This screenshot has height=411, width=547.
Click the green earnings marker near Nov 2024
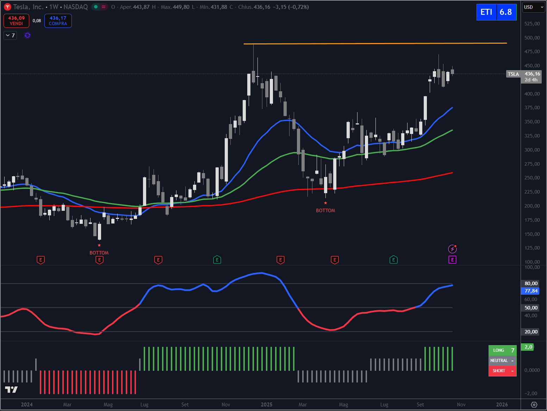point(217,260)
